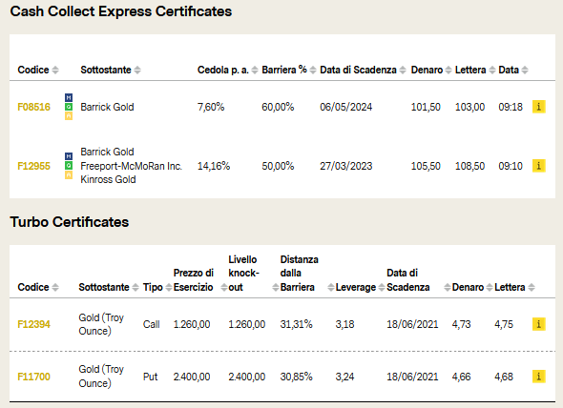
Task: Open info icon for certificate F08516
Action: point(538,107)
